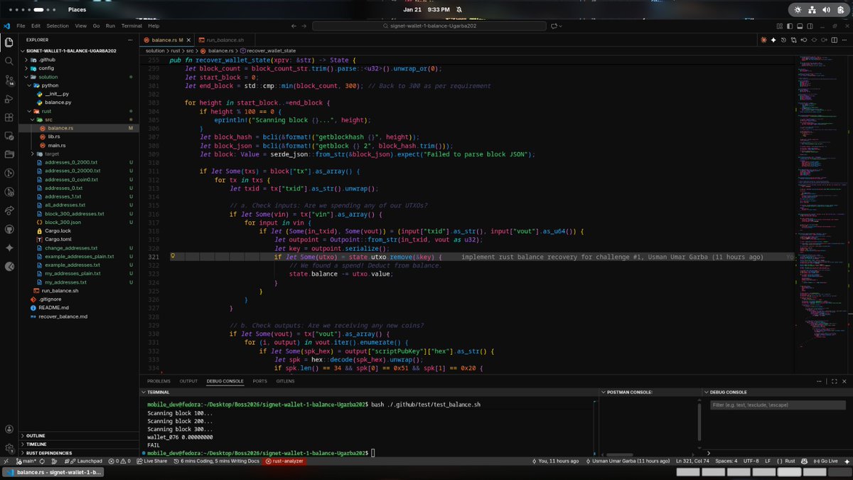Screen dimensions: 853x480
Task: Toggle the primary side bar layout button
Action: point(790,26)
